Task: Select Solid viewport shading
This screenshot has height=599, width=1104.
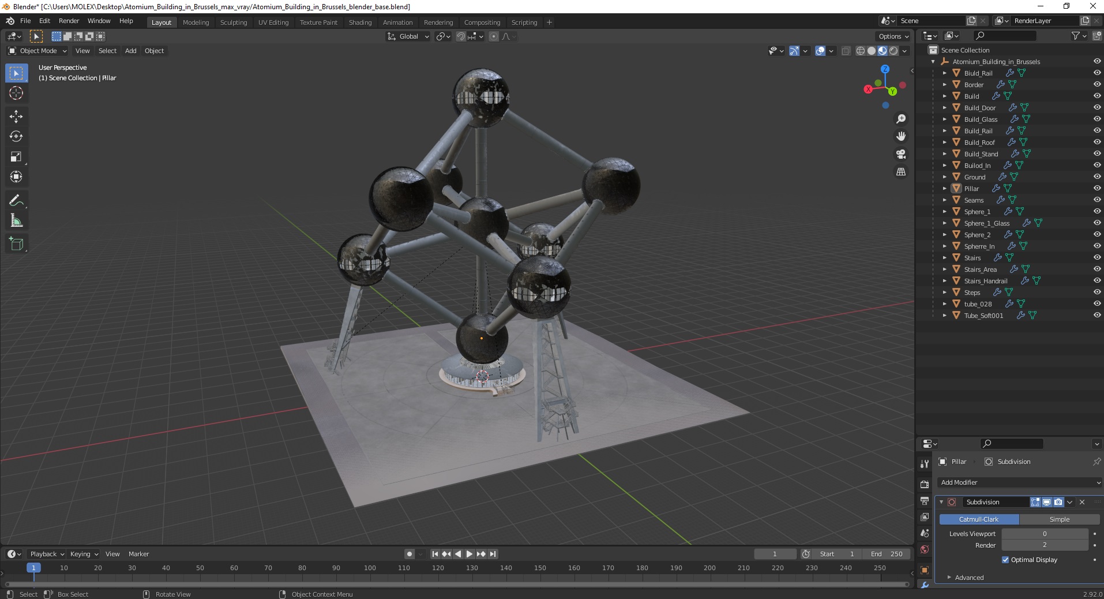Action: pyautogui.click(x=872, y=51)
